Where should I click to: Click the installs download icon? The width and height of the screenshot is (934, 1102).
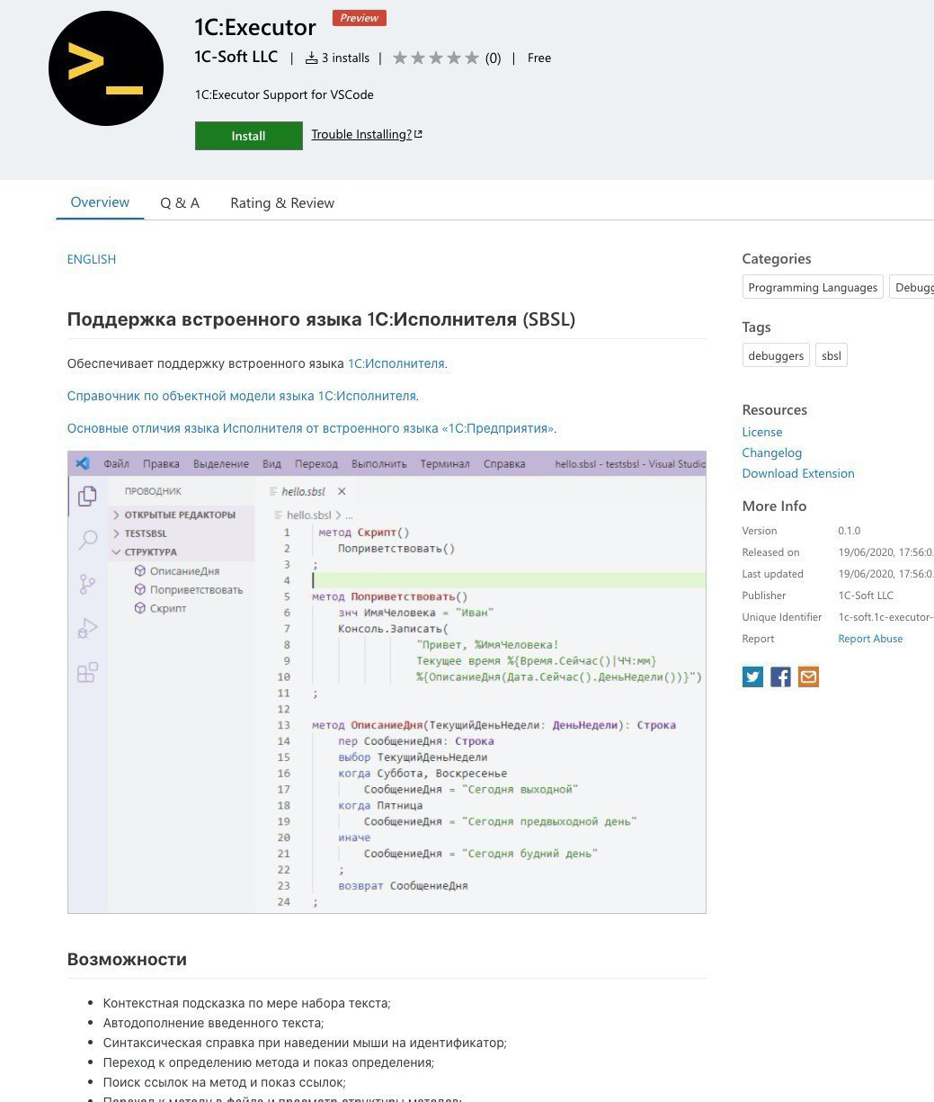(x=311, y=58)
